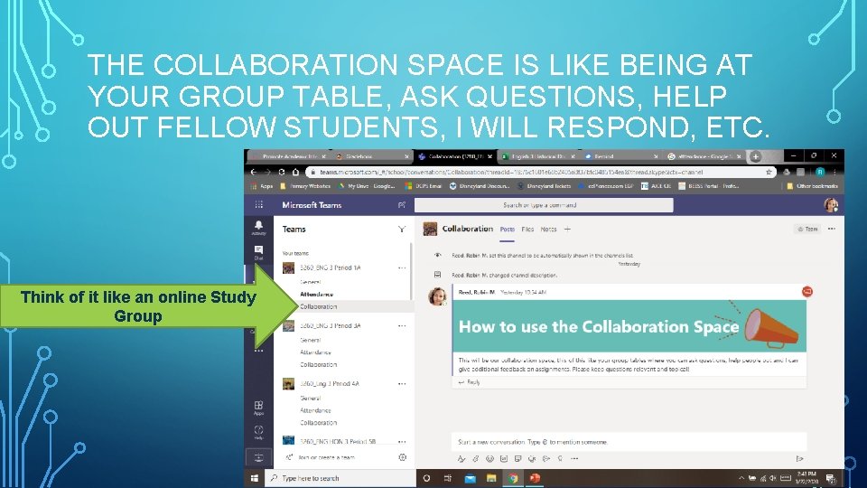The height and width of the screenshot is (488, 867).
Task: Open channel more options ellipsis near Team button
Action: pos(832,229)
